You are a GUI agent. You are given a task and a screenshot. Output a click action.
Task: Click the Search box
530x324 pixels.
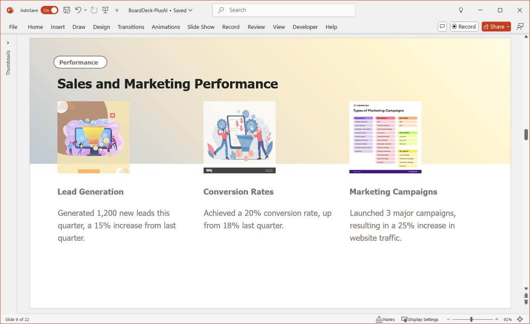(x=284, y=10)
